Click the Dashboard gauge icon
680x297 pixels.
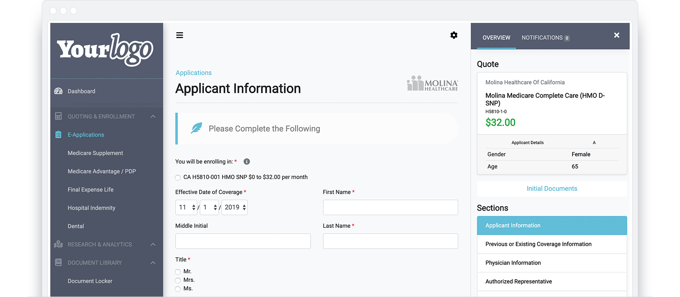[x=58, y=91]
